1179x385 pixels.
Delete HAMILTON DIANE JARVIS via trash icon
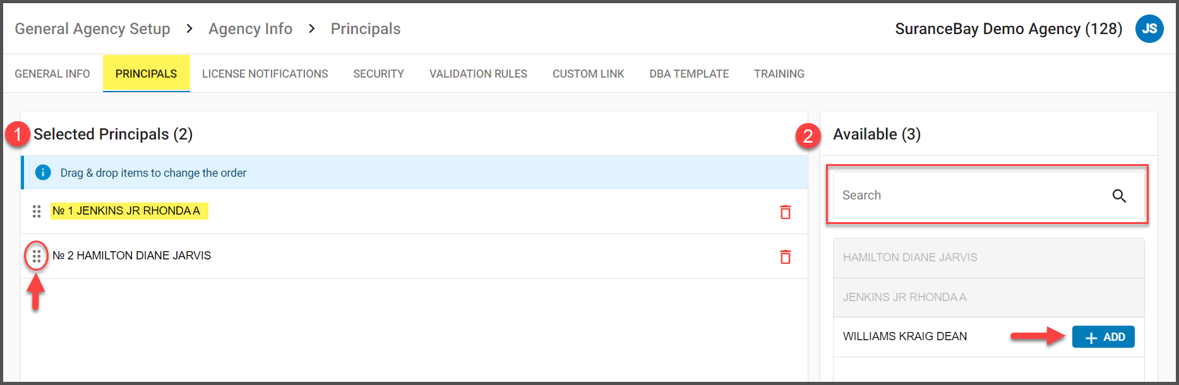click(x=785, y=257)
